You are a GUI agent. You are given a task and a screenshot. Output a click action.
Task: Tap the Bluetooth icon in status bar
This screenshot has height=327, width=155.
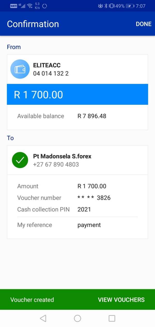(106, 6)
